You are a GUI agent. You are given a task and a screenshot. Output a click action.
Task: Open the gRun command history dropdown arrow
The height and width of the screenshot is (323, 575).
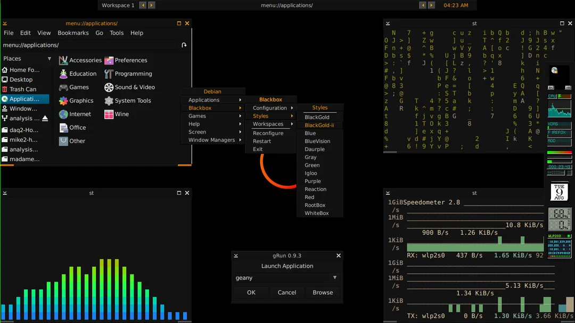click(334, 278)
